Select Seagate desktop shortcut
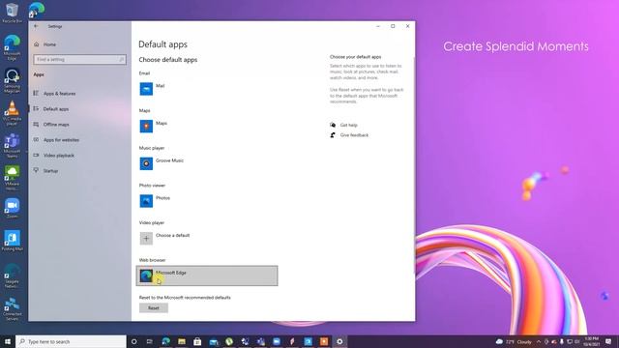Screen dimensions: 619x348 pyautogui.click(x=12, y=275)
